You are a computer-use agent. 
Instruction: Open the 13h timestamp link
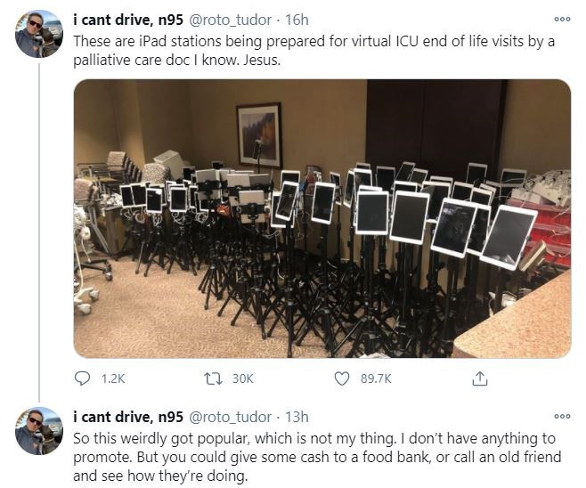click(x=297, y=416)
